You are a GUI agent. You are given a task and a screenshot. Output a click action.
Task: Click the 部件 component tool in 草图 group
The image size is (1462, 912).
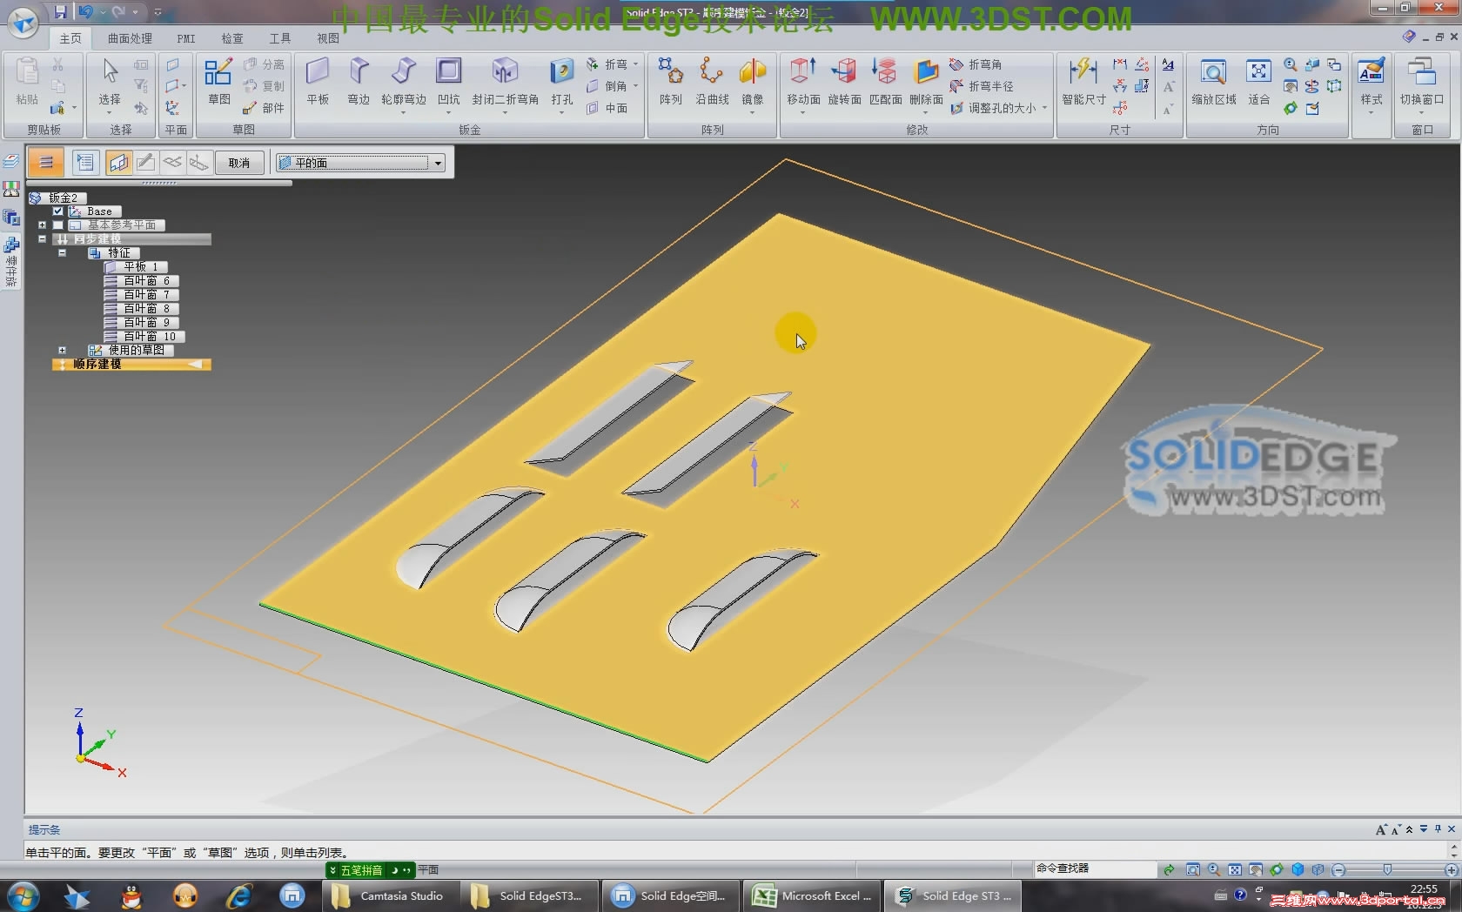click(x=264, y=108)
